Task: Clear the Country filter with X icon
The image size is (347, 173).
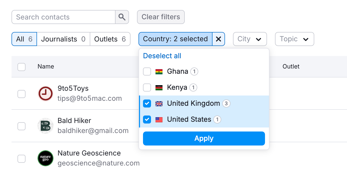Action: (x=218, y=39)
